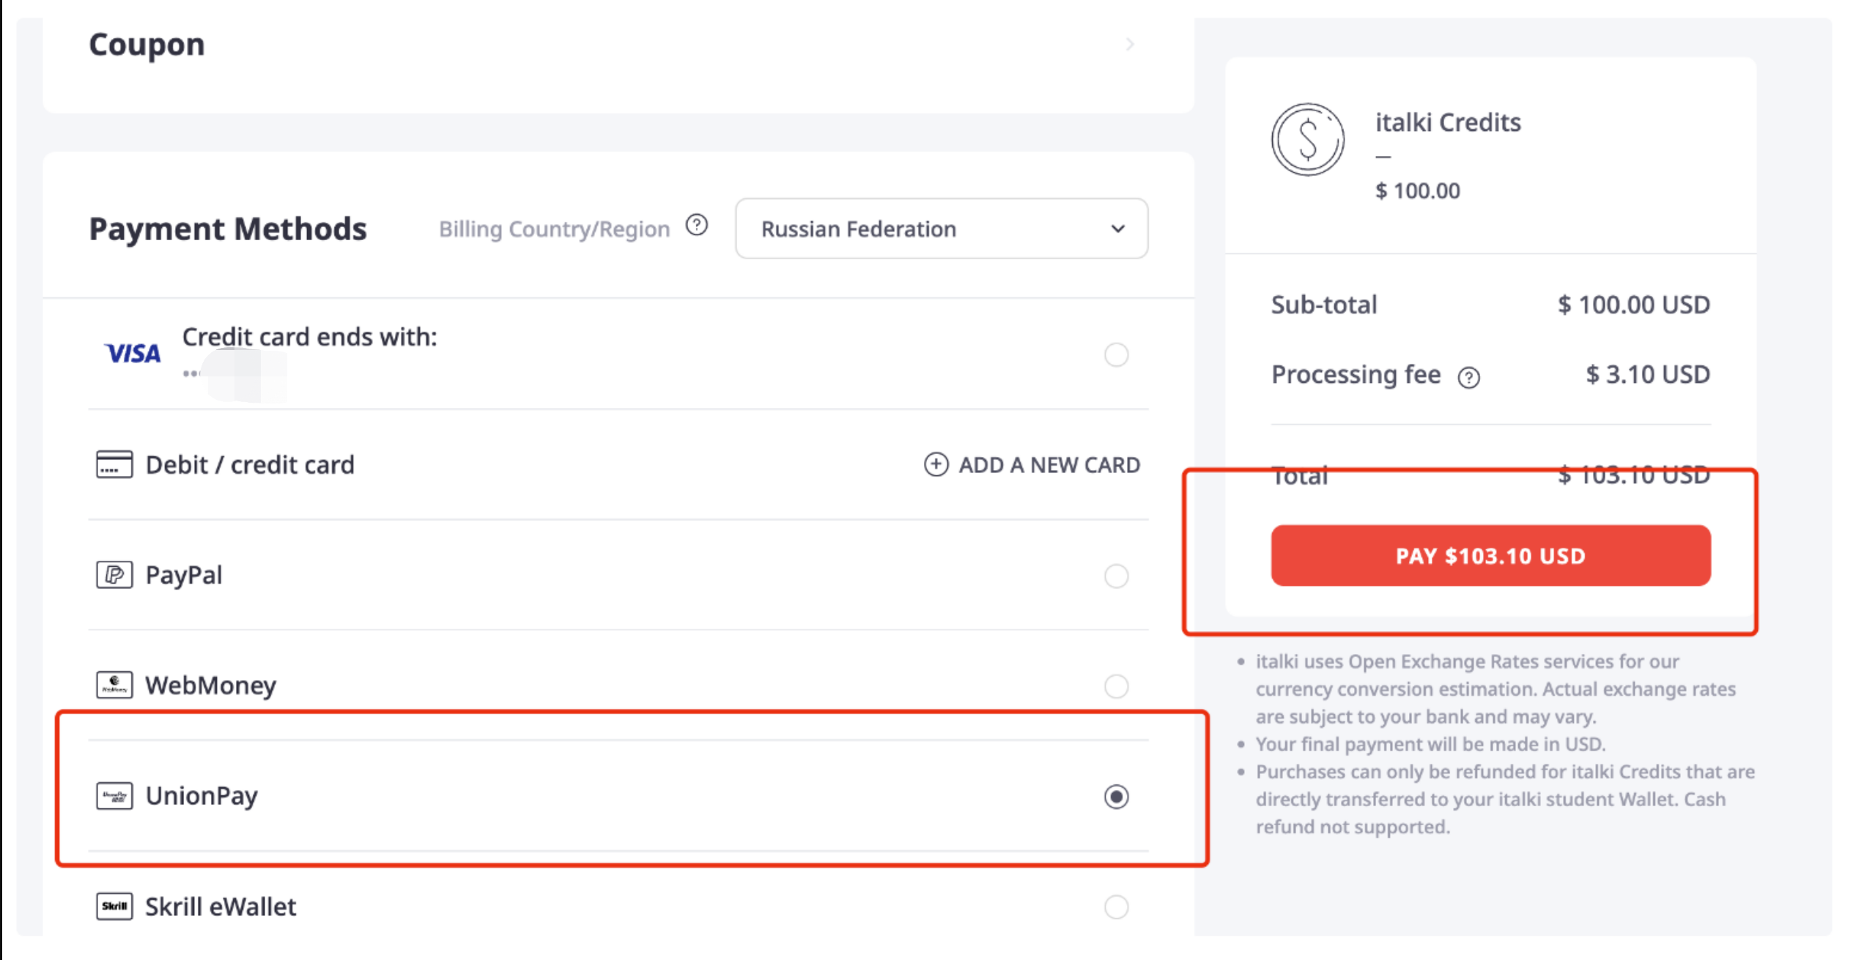Click the italki Credits refund policy note
This screenshot has height=960, width=1856.
[x=1505, y=800]
